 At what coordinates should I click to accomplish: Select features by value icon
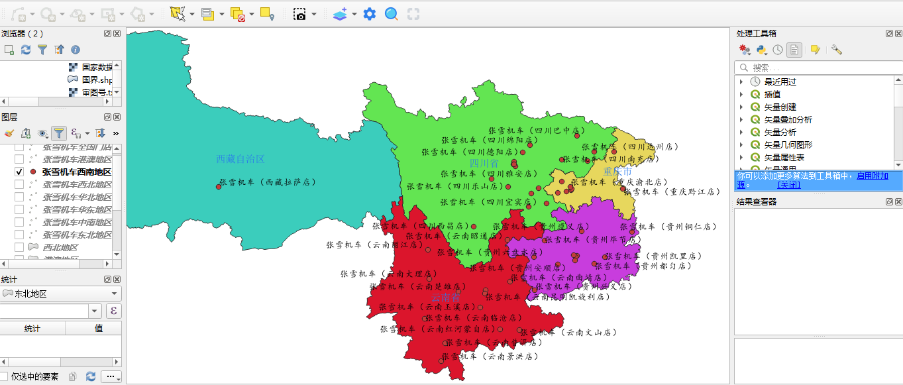pyautogui.click(x=208, y=13)
